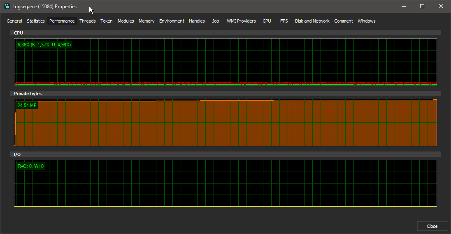Open the Environment tab
The height and width of the screenshot is (234, 451).
coord(172,21)
